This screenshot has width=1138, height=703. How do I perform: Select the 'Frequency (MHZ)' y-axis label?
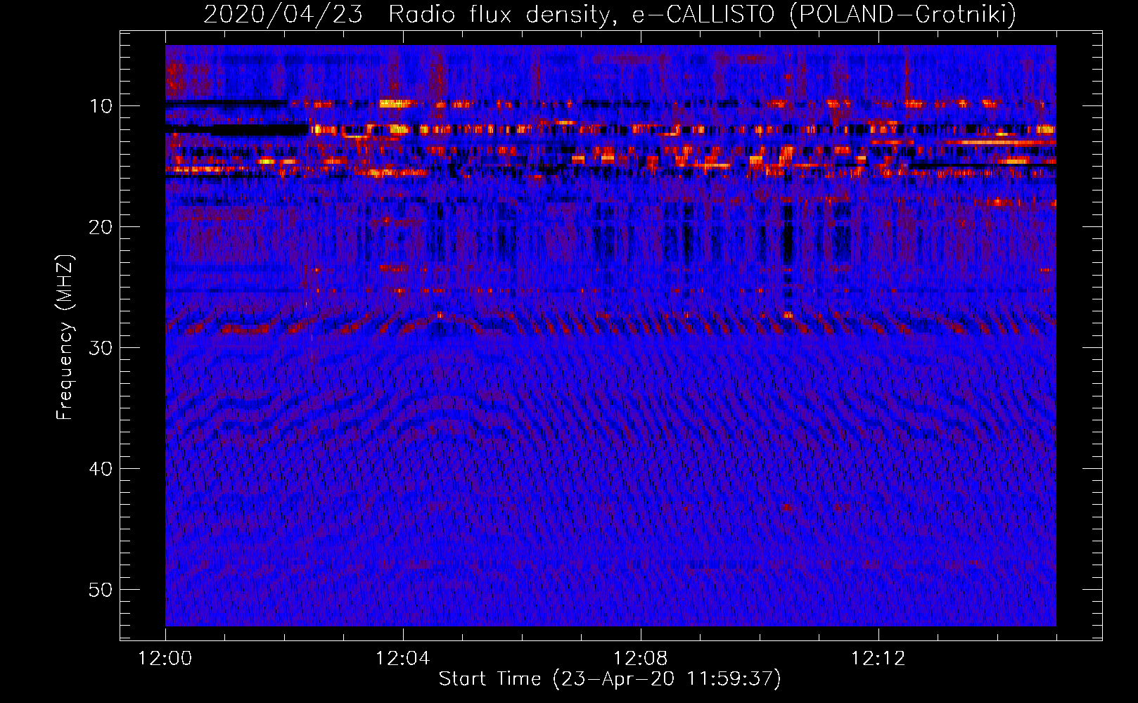[x=65, y=337]
